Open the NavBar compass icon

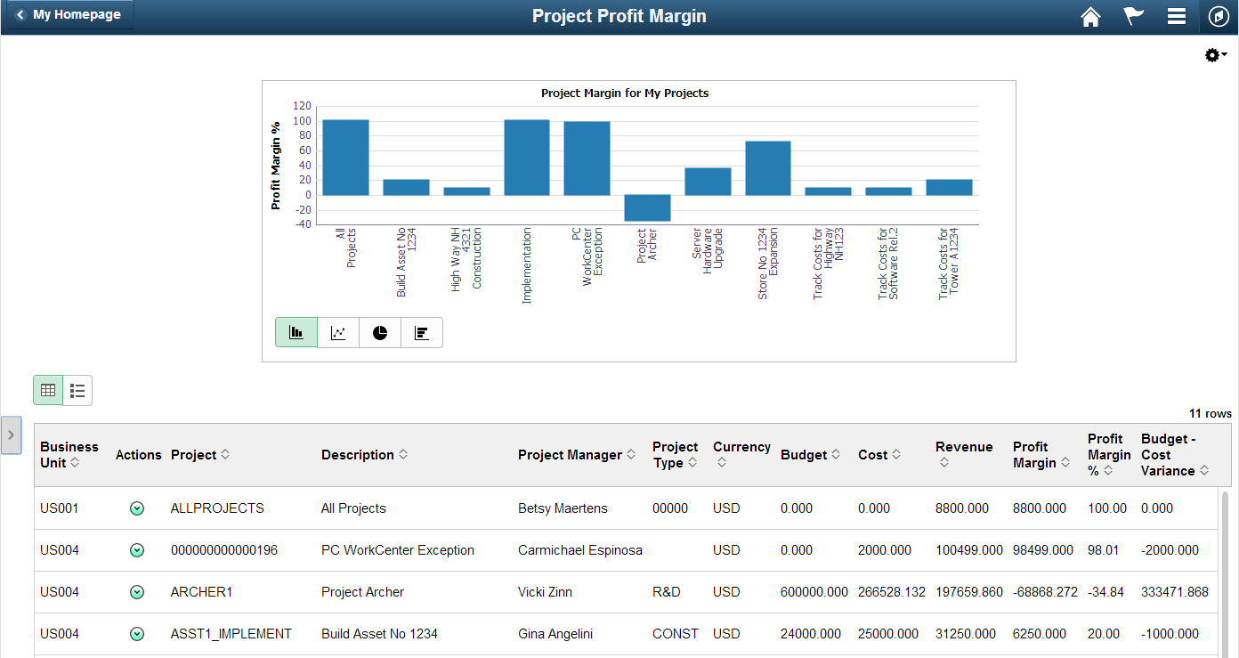[1219, 16]
